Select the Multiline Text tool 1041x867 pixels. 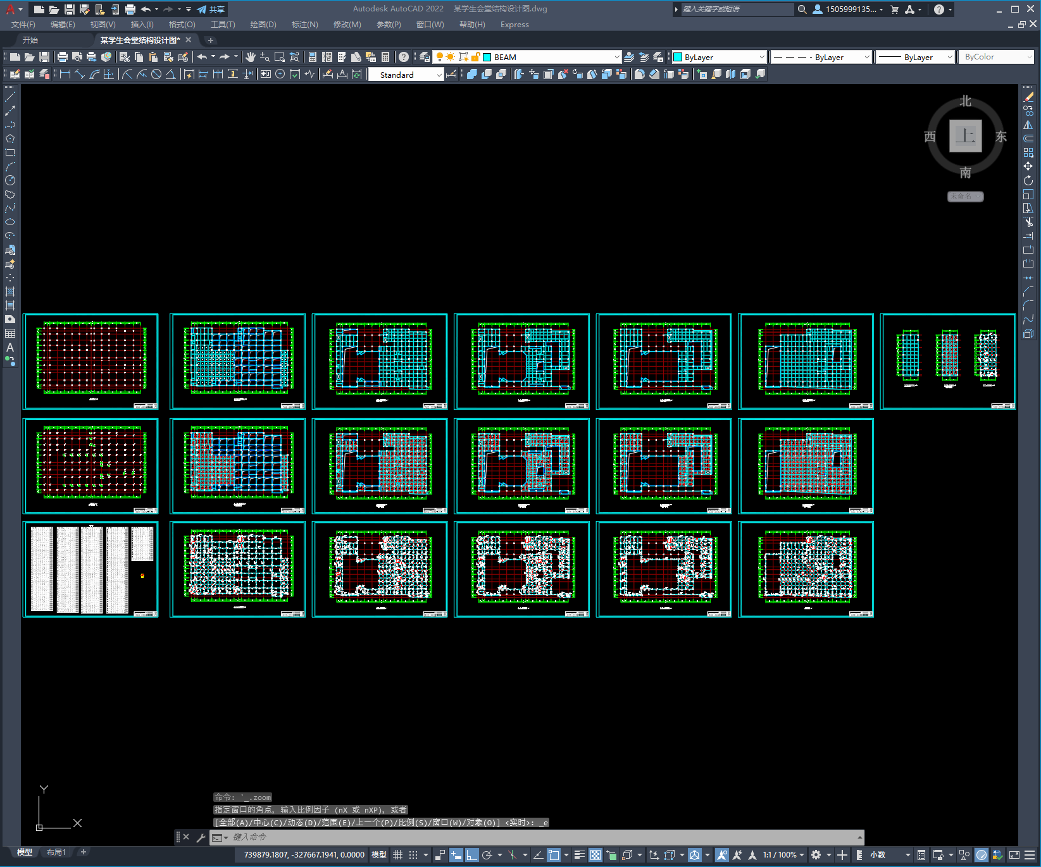click(10, 347)
